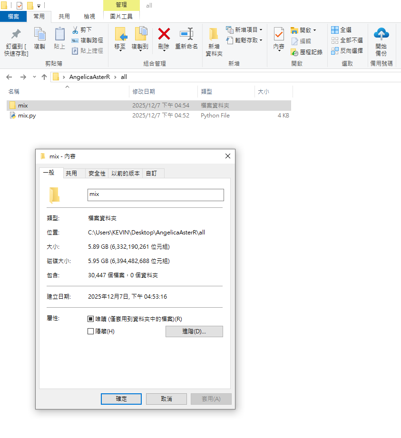Click the Pin to Quick Access icon
Image resolution: width=401 pixels, height=438 pixels.
(x=16, y=35)
